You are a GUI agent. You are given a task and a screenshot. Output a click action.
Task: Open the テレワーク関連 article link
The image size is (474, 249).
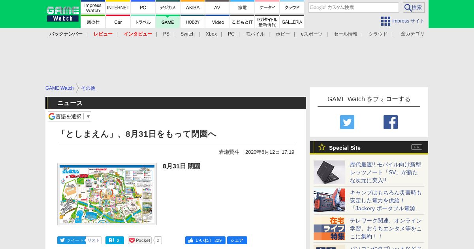(386, 228)
